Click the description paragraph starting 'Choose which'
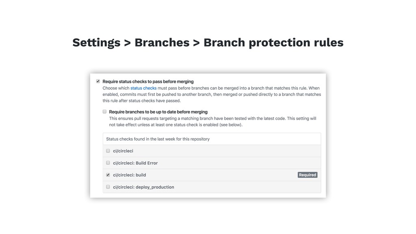 coord(211,94)
